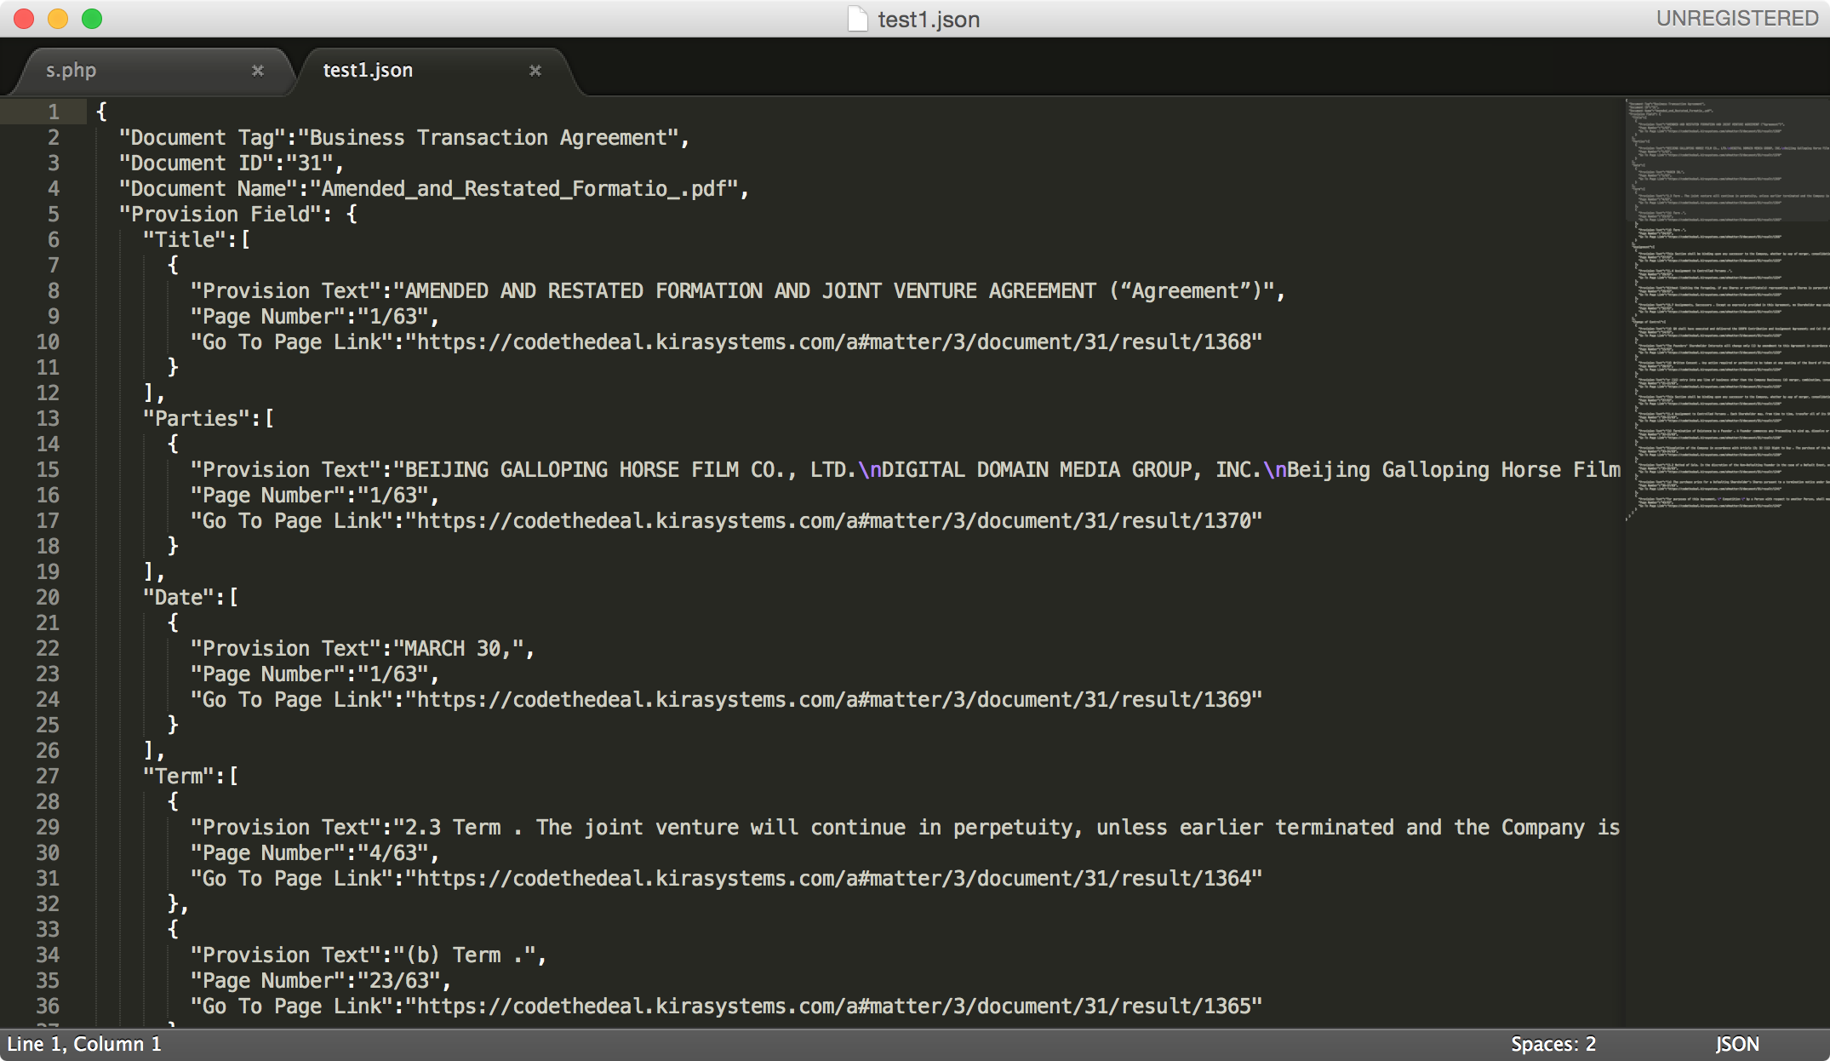Click the green zoom window button
The height and width of the screenshot is (1061, 1830).
pyautogui.click(x=92, y=19)
